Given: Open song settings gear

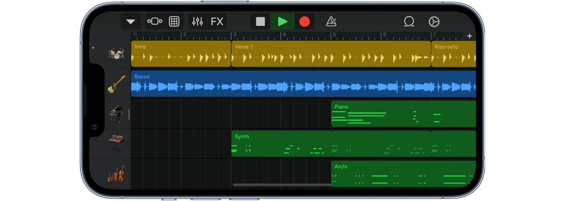Looking at the screenshot, I should point(434,22).
